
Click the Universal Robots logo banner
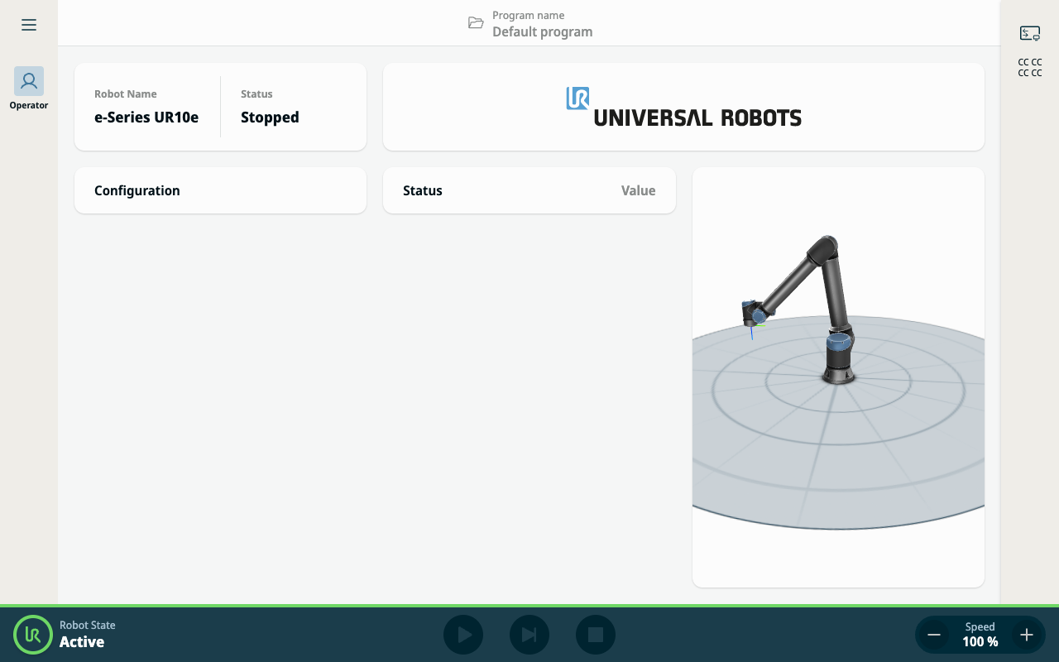683,108
